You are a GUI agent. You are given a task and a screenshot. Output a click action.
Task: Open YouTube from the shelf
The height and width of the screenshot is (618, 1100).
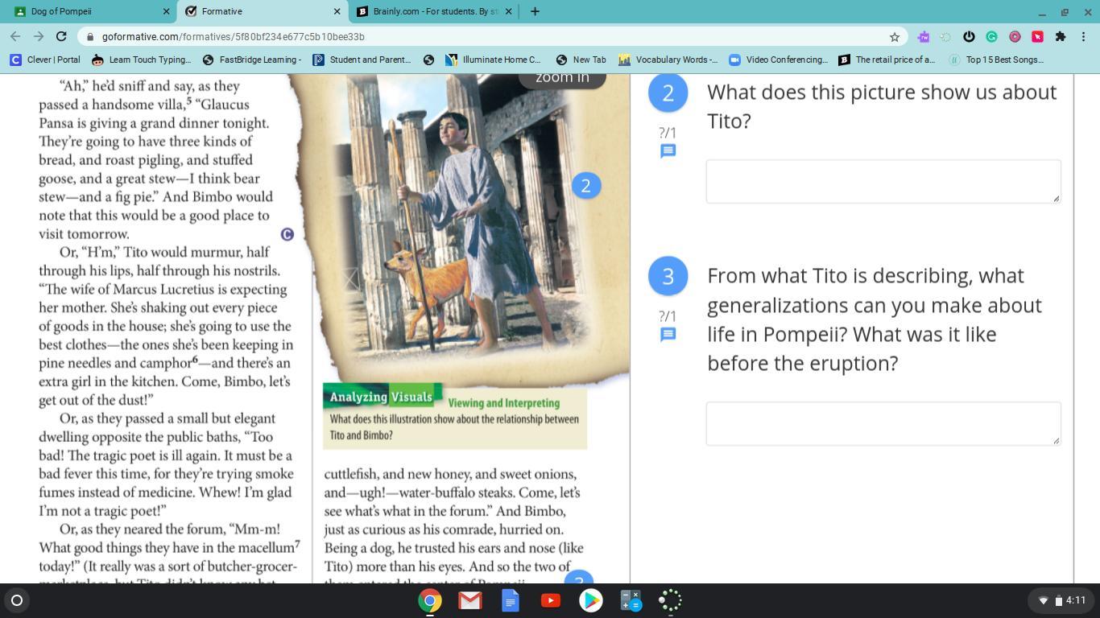pos(551,600)
